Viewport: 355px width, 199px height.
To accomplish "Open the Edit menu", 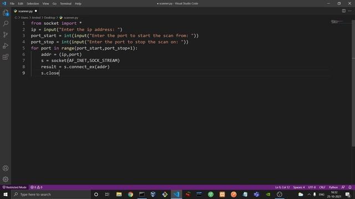I will (21, 4).
